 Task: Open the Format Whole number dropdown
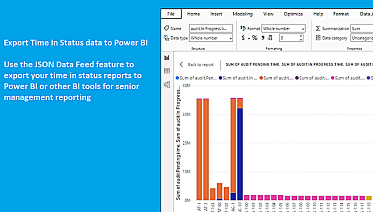point(283,28)
